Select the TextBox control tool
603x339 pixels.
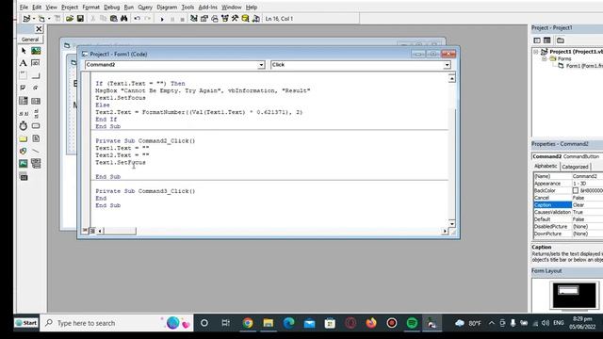click(36, 63)
